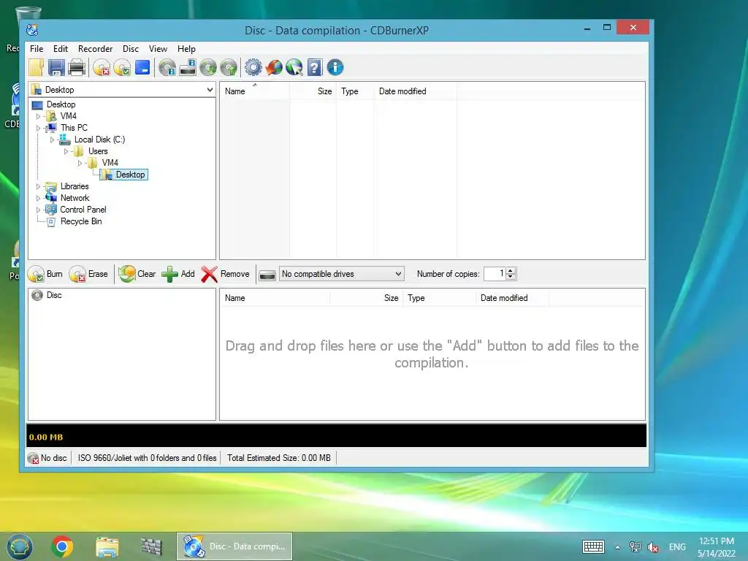Click the globe icon with orange arrow
Screen dimensions: 748x561
click(274, 68)
